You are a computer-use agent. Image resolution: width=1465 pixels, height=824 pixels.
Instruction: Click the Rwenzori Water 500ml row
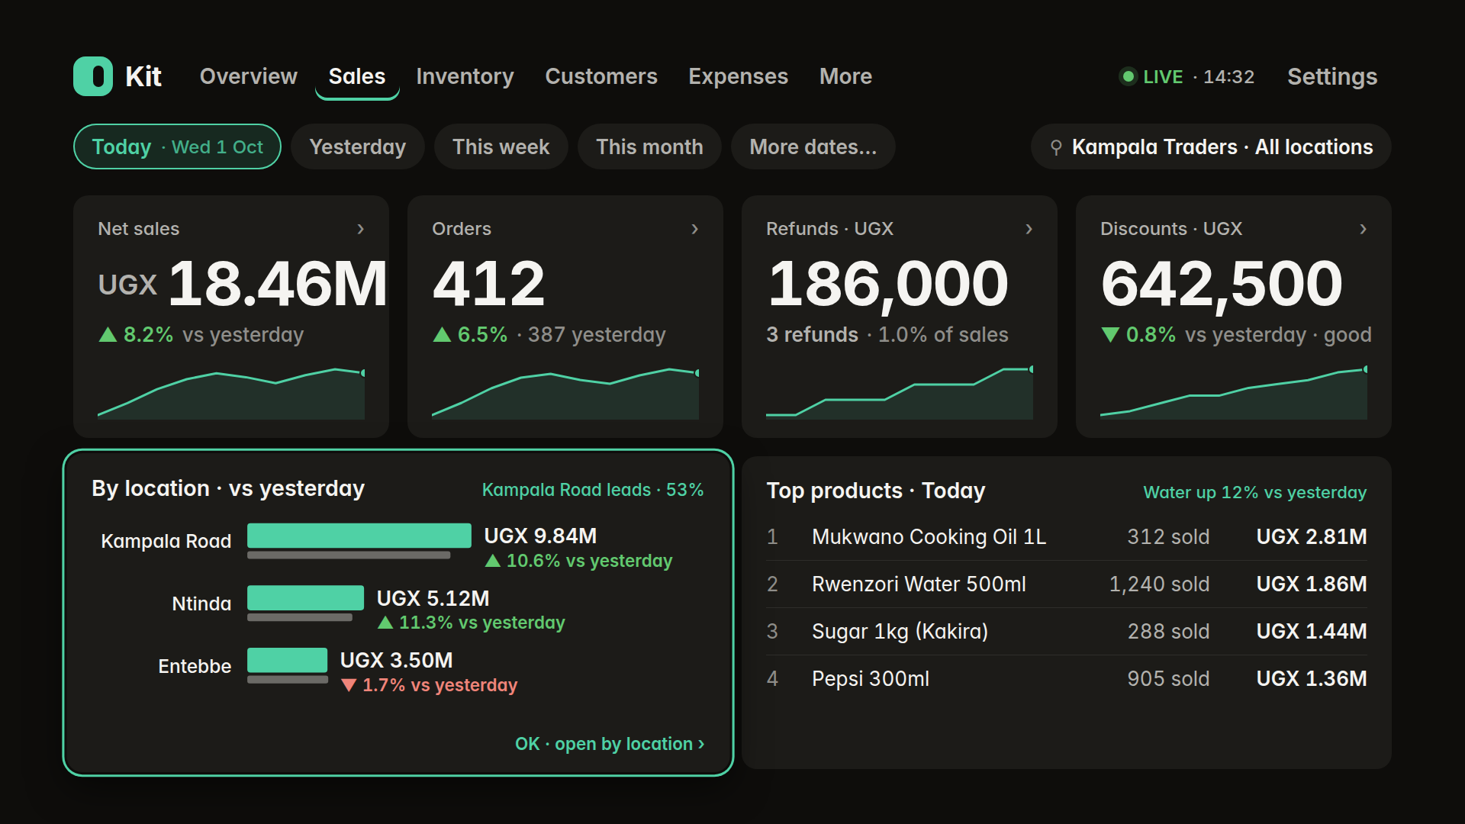(1067, 584)
